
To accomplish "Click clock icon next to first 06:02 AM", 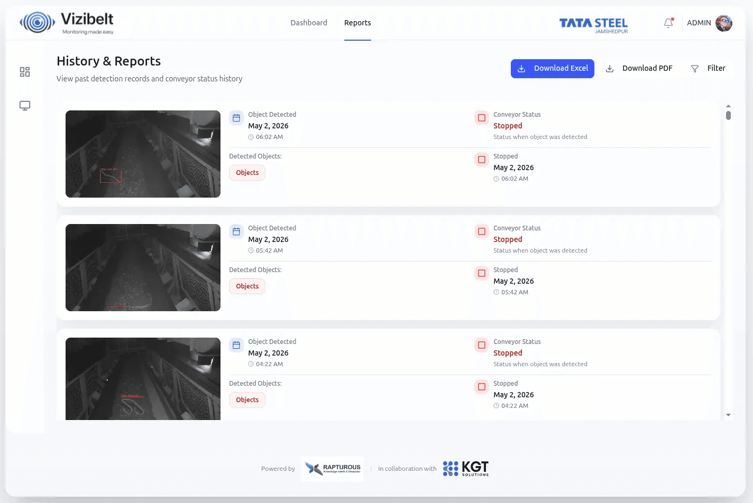I will 251,137.
